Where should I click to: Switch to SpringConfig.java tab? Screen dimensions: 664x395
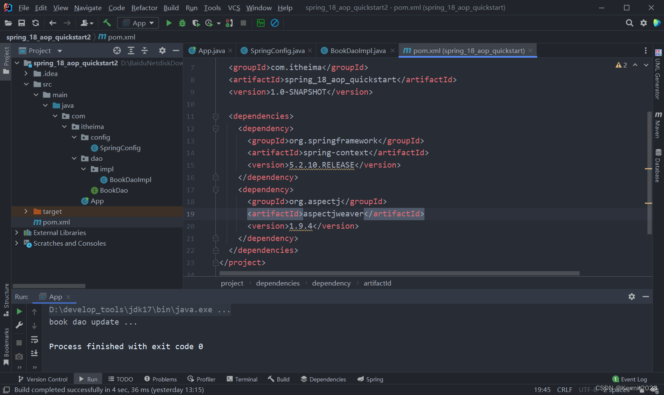coord(277,50)
